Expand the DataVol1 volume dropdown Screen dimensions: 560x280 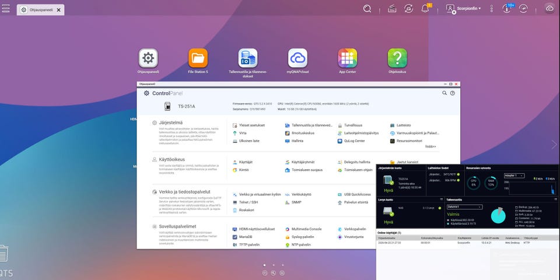[464, 206]
